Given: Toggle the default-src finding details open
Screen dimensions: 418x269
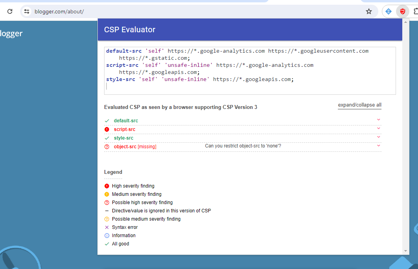Looking at the screenshot, I should pos(378,120).
